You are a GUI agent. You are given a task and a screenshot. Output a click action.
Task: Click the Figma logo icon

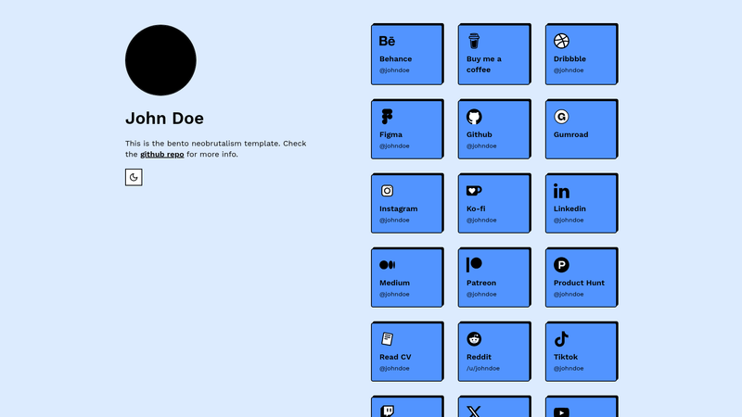(387, 117)
